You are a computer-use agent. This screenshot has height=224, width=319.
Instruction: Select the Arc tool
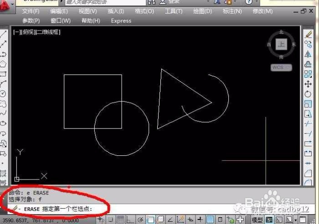tap(4, 84)
